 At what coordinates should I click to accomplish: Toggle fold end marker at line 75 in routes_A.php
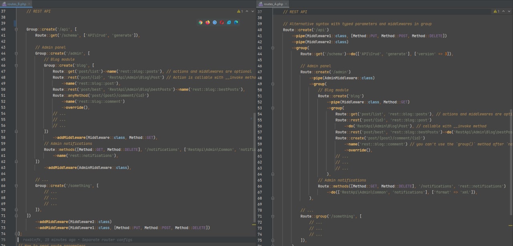click(273, 240)
